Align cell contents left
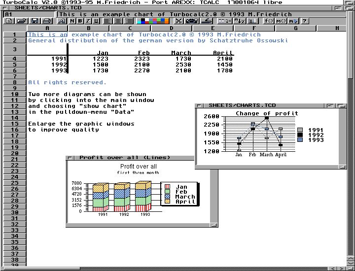Screen dimensions: 355x271 (108, 21)
